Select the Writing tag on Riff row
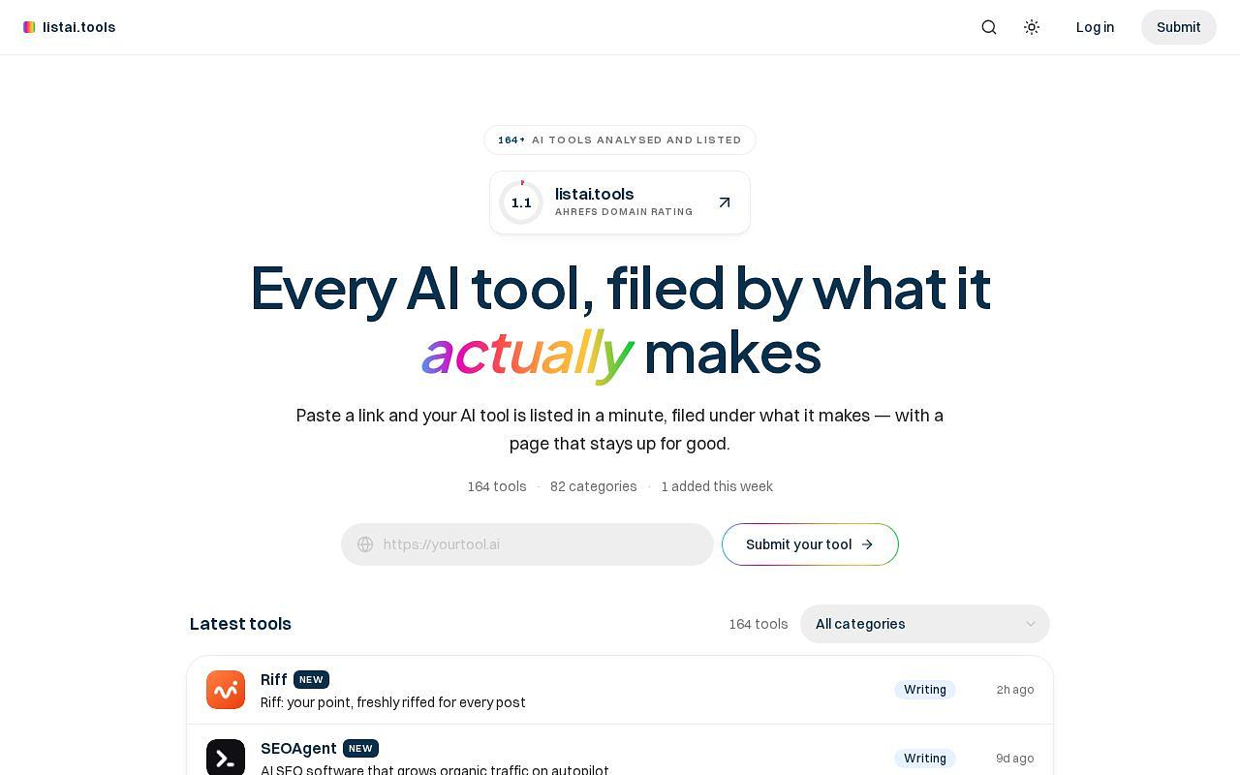Viewport: 1240px width, 775px height. coord(925,690)
